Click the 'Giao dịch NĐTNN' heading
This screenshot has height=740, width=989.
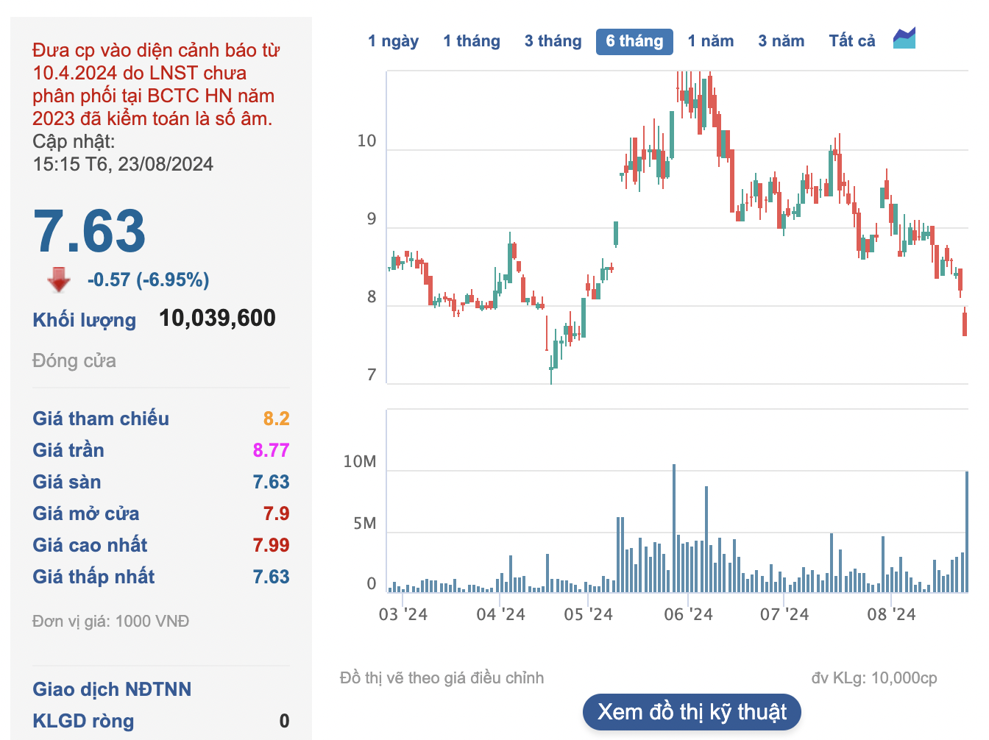[x=112, y=689]
